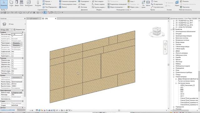Select Схема разрезки стены (Curtain Grid)
The image size is (200, 113).
tap(68, 4)
